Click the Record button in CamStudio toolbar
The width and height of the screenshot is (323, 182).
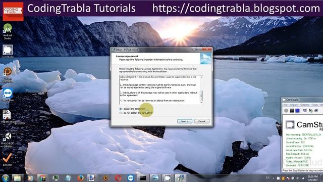coord(286,111)
